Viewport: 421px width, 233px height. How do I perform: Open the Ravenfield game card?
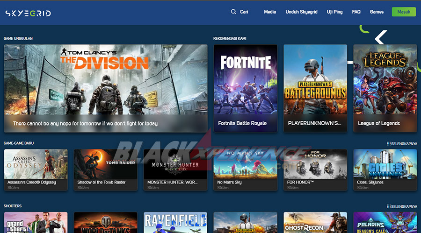pyautogui.click(x=175, y=223)
